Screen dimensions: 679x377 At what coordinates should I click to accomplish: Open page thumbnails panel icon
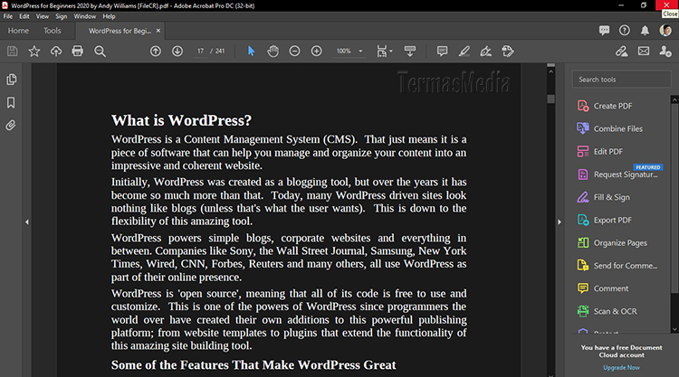coord(11,80)
